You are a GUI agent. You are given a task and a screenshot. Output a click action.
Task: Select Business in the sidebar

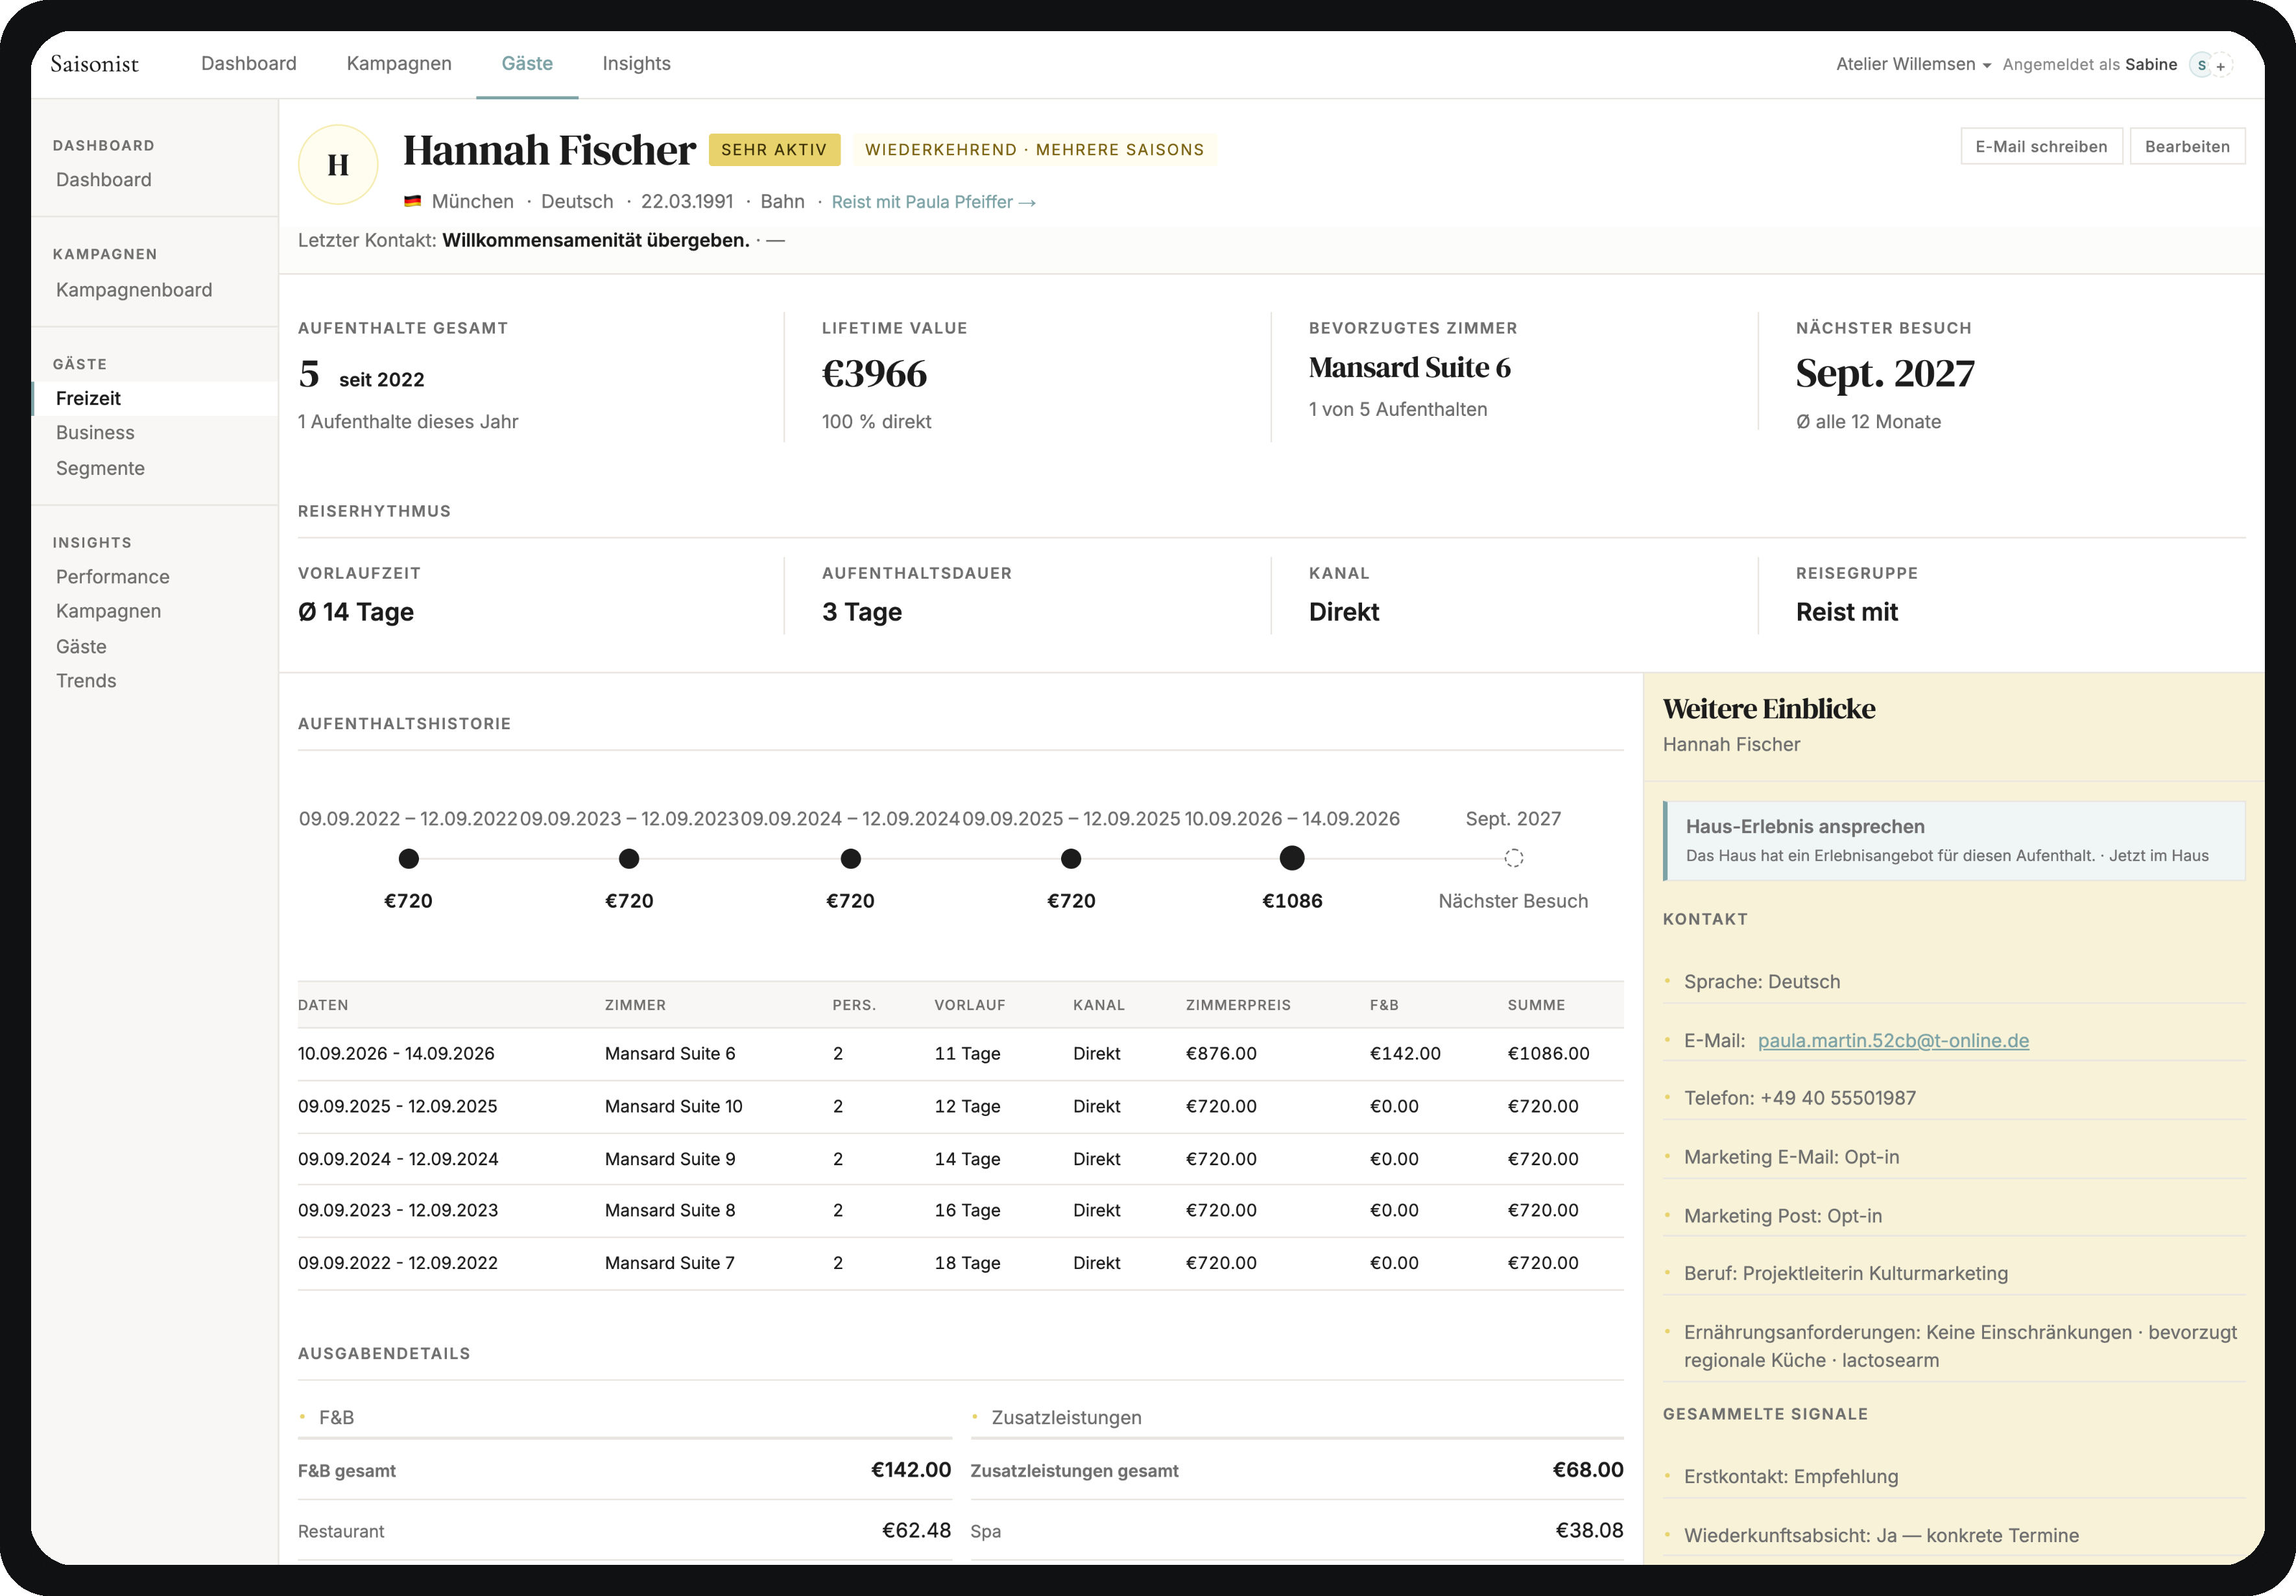pyautogui.click(x=95, y=433)
